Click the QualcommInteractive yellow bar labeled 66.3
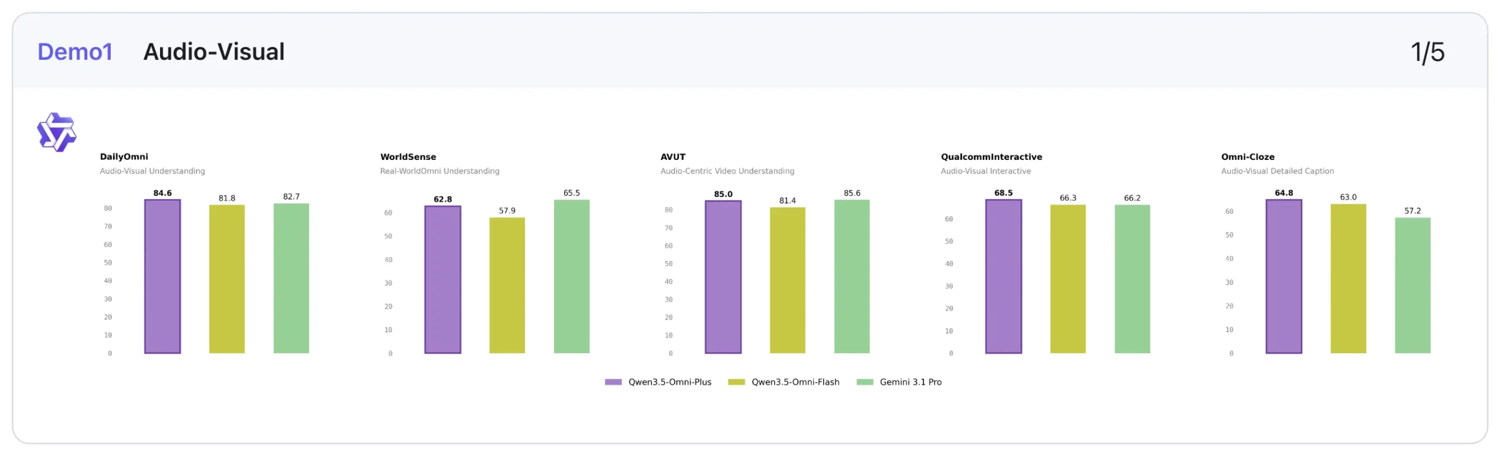 click(1068, 279)
